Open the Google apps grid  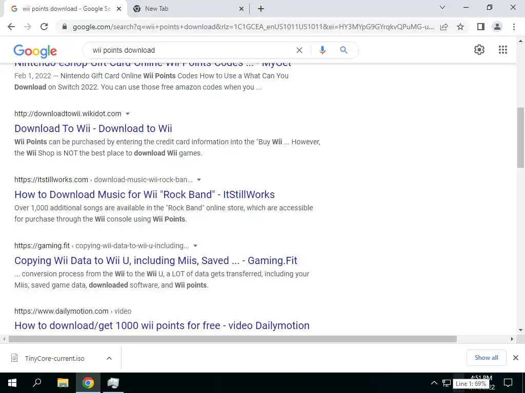[503, 50]
